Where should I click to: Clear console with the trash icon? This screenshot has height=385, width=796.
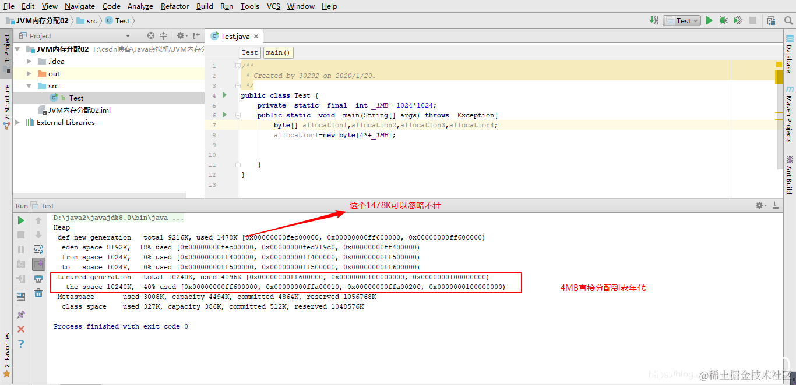[38, 293]
